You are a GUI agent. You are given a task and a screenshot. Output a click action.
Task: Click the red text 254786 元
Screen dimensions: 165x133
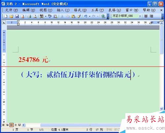coord(33,60)
